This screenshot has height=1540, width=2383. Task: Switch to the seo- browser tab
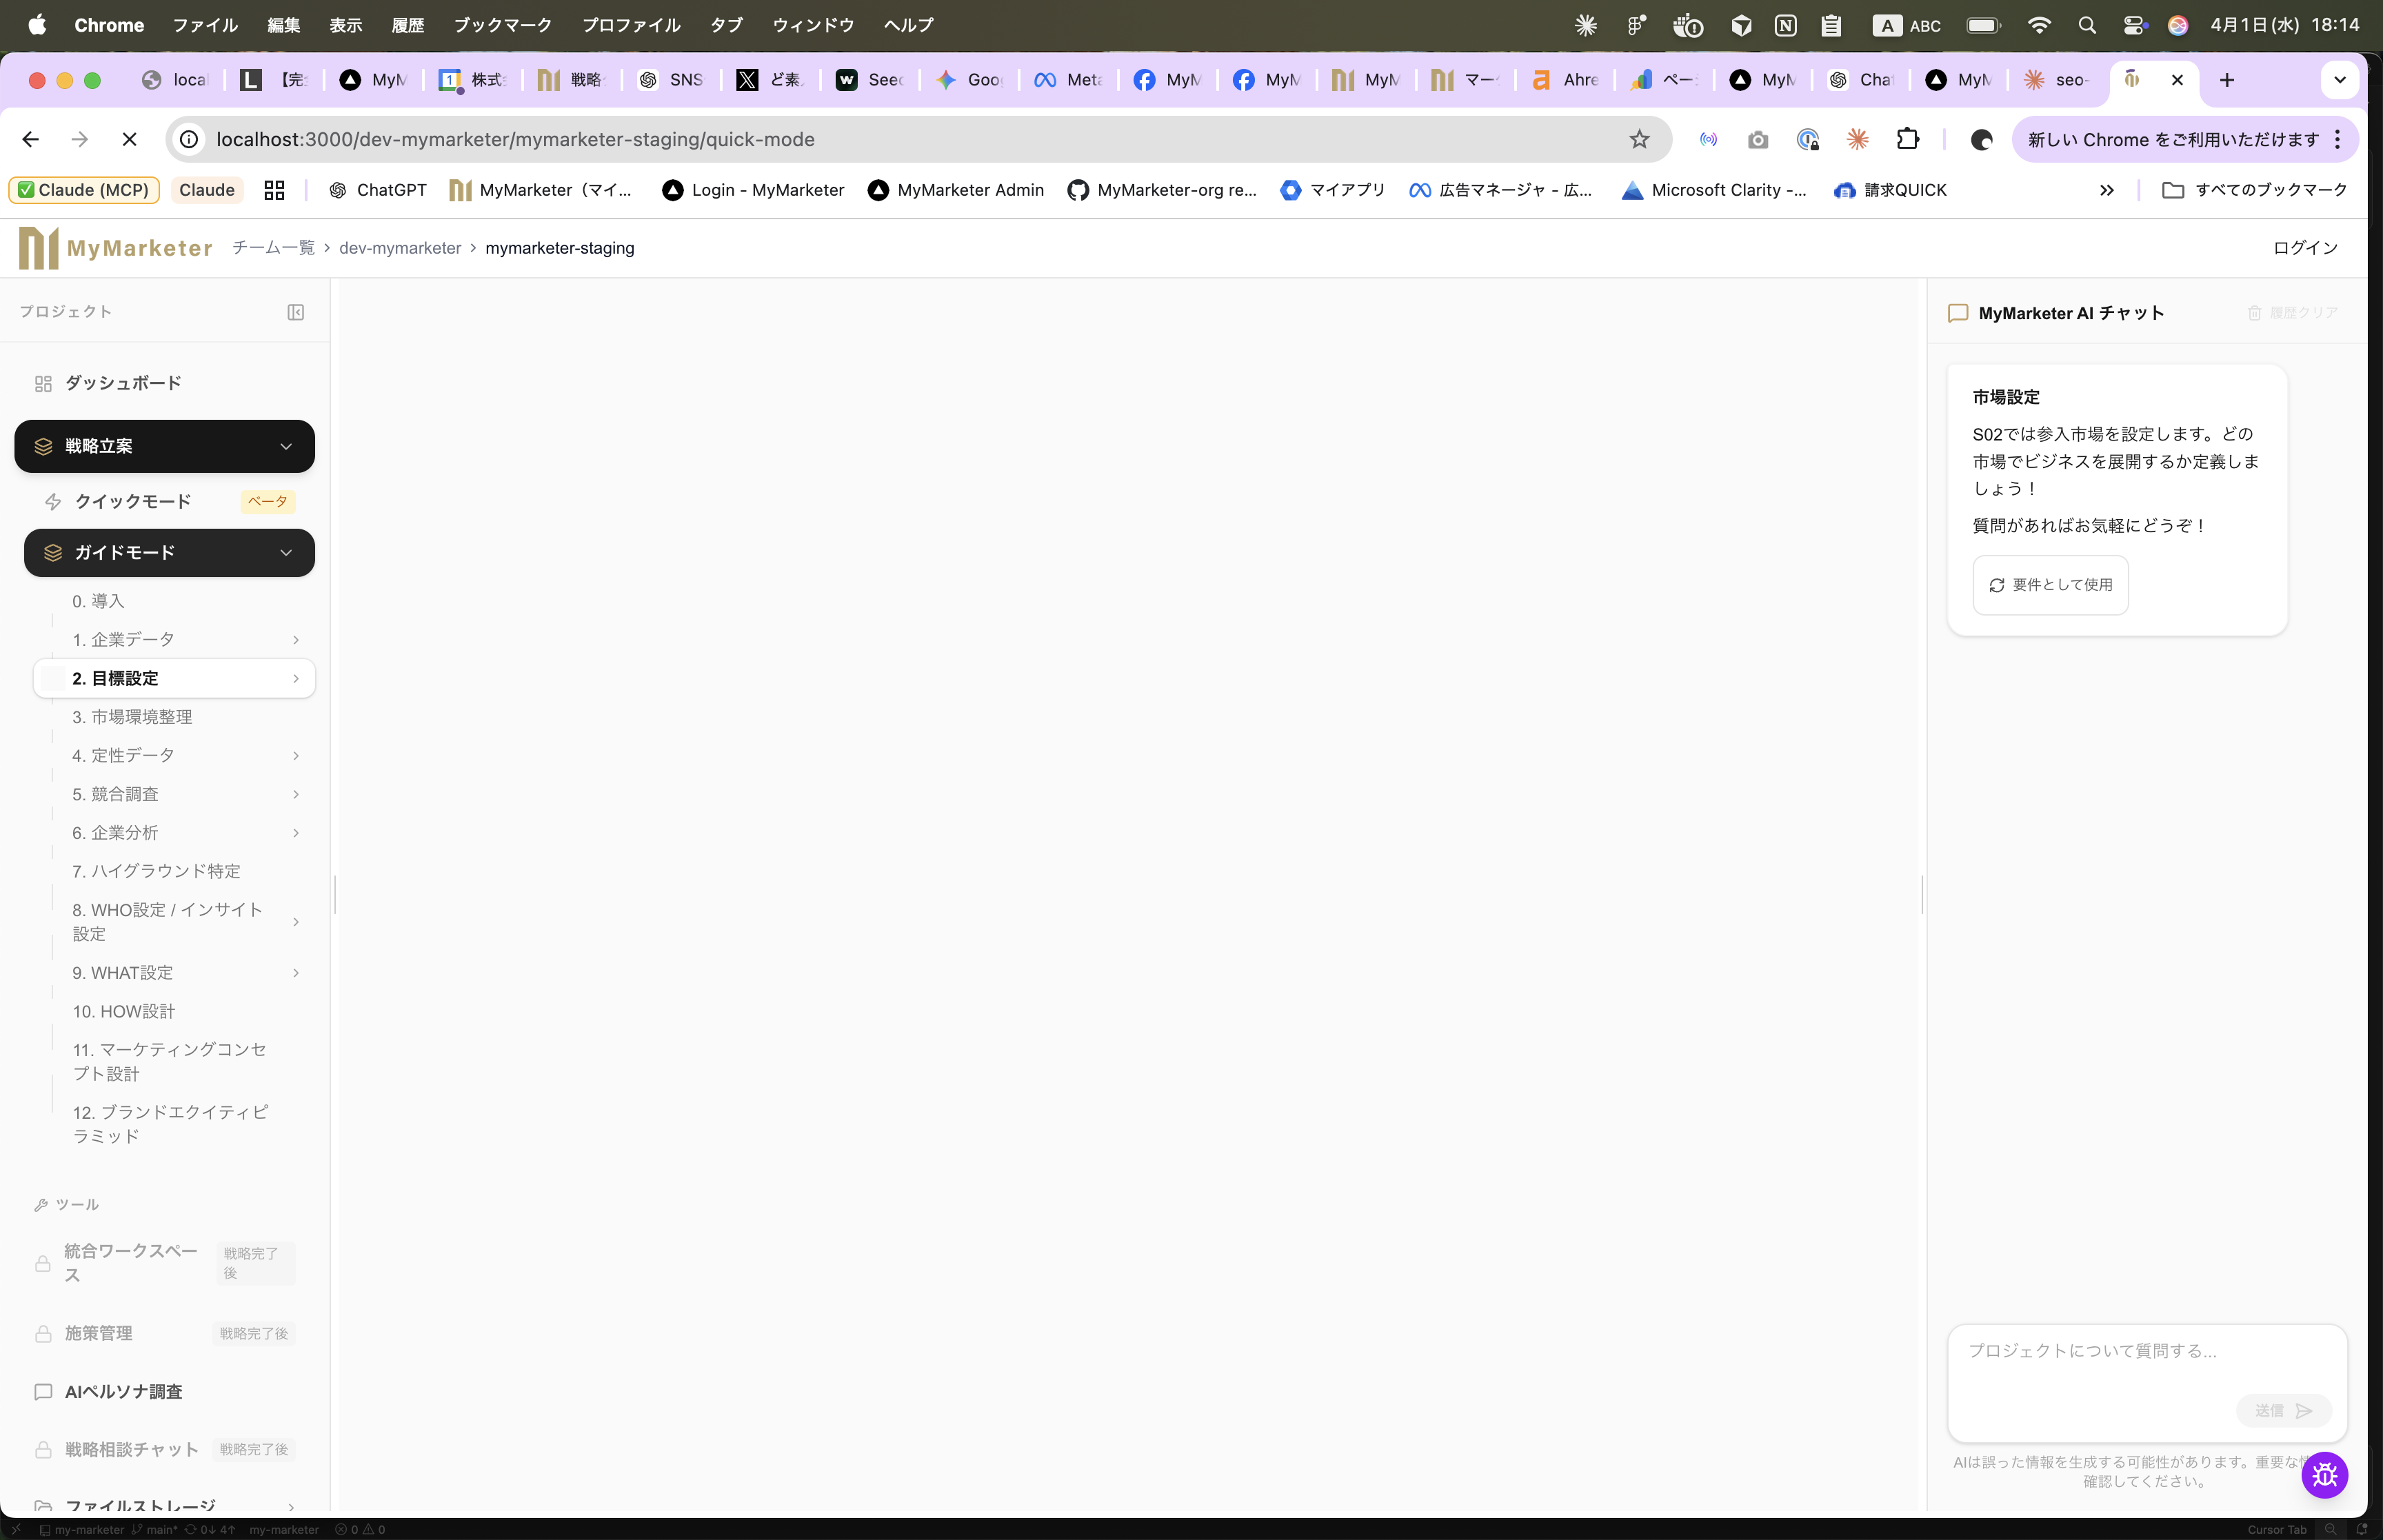tap(2057, 80)
